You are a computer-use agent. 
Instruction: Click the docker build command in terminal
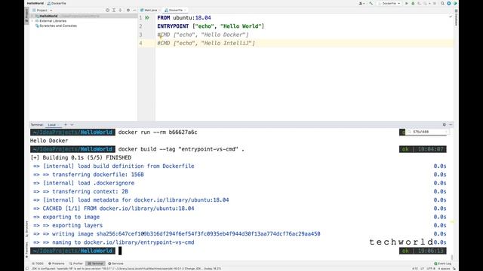tap(181, 149)
